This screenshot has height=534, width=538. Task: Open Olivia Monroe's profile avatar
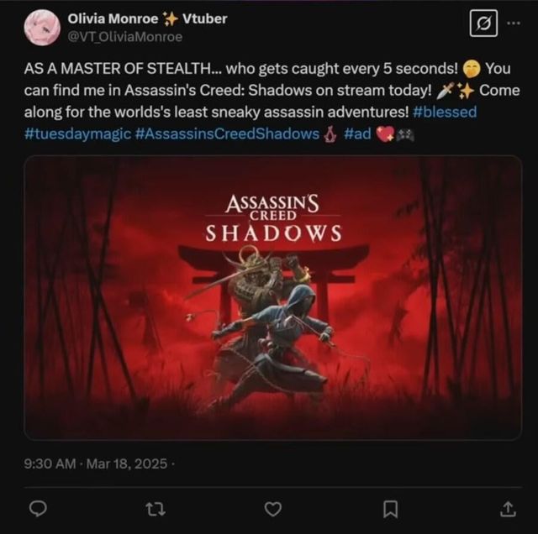tap(42, 28)
